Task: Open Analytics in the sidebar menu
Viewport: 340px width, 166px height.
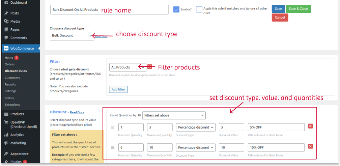Action: click(x=17, y=135)
